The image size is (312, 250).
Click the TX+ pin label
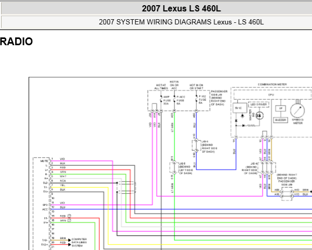(x=46, y=192)
